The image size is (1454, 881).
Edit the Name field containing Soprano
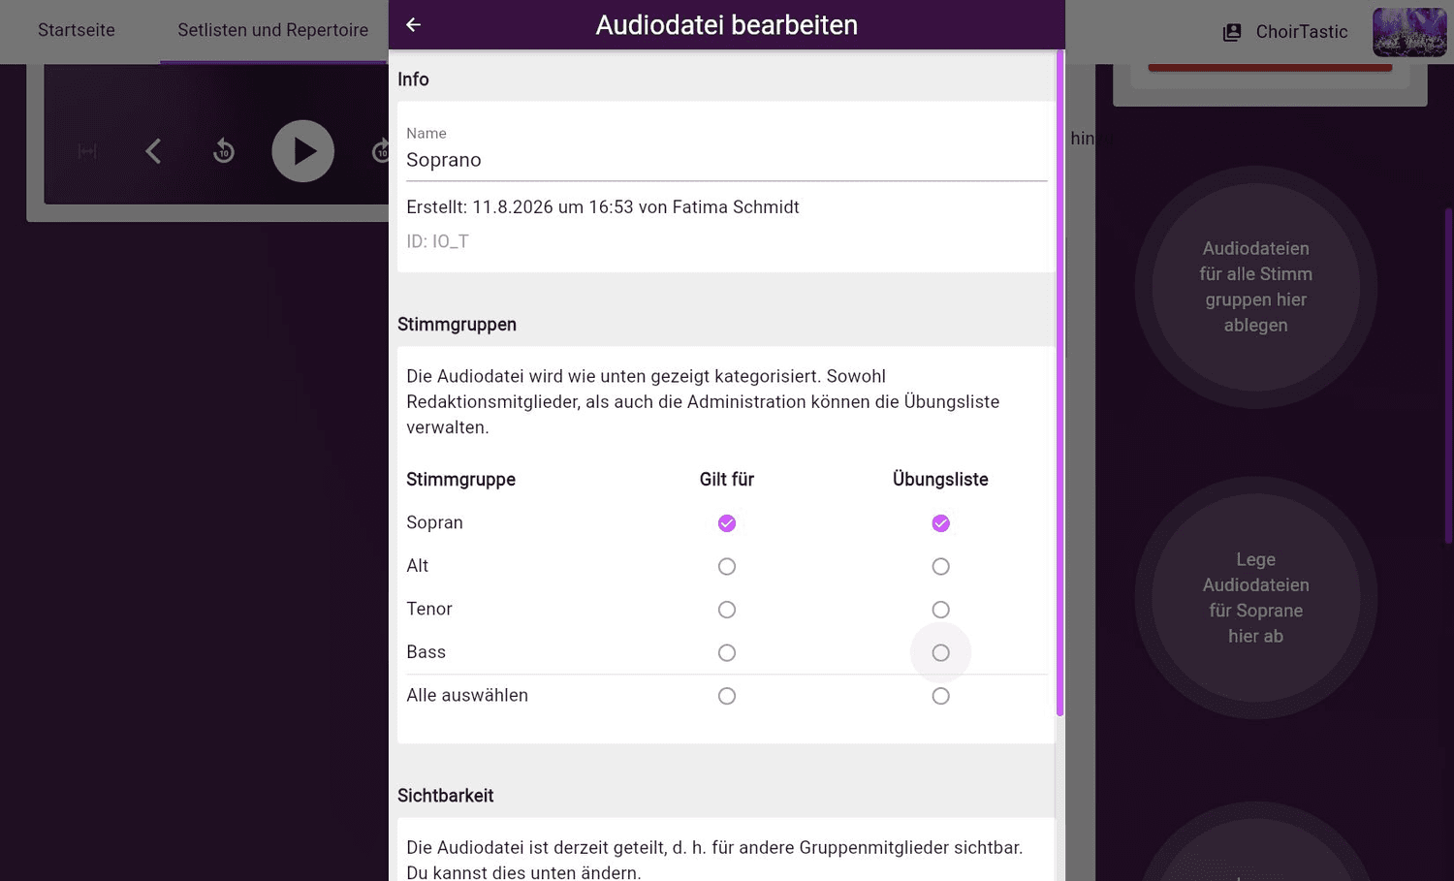727,160
